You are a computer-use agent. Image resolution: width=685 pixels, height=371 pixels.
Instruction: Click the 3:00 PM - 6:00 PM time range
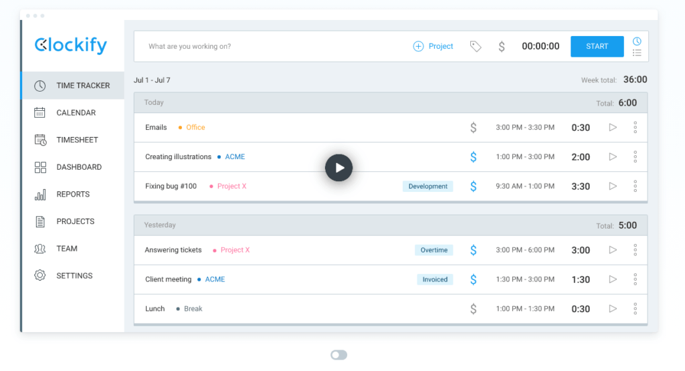tap(525, 250)
